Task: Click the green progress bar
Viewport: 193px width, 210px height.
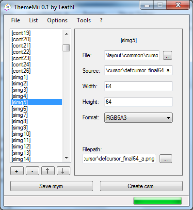Action: click(x=158, y=201)
